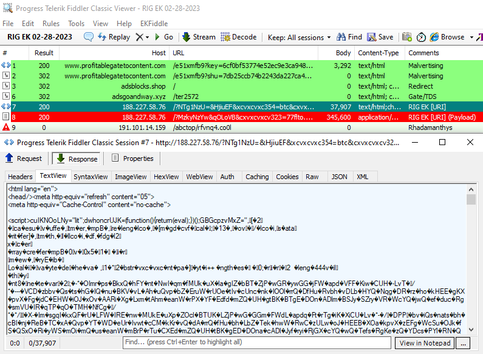Switch to the HexView tab
Screen dimensions: 483x354
pos(166,177)
